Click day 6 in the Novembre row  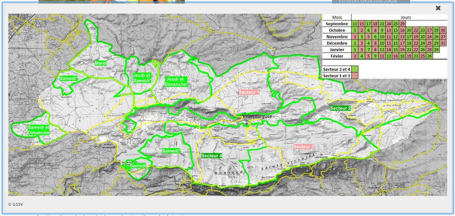click(x=375, y=37)
